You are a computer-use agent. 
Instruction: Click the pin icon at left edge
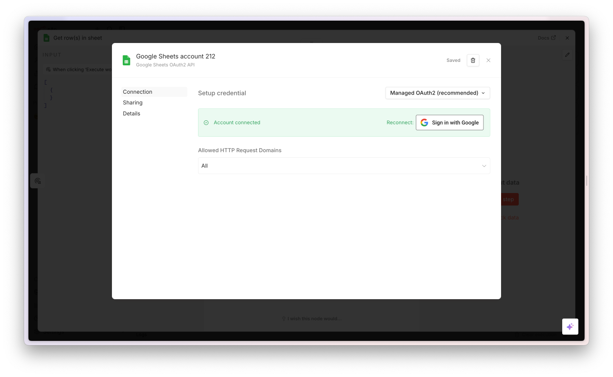37,181
